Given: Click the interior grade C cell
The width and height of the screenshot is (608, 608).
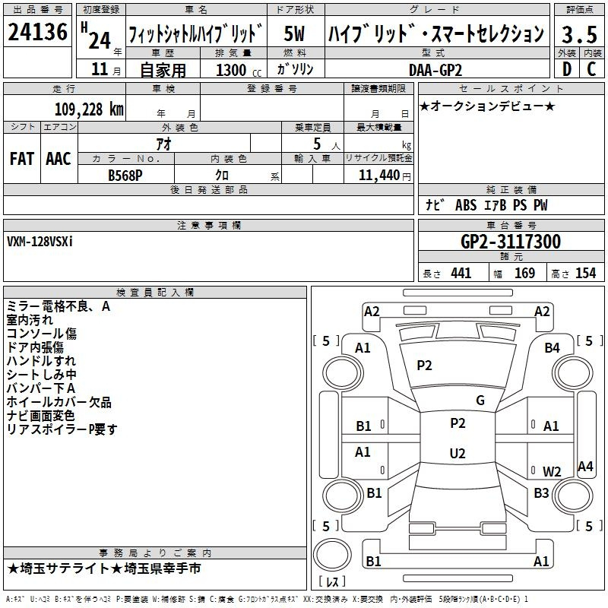Looking at the screenshot, I should 591,68.
